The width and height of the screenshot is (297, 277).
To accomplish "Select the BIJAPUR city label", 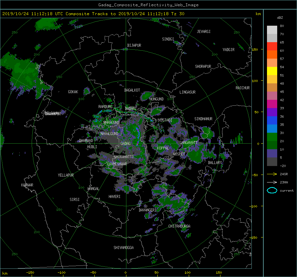I will pos(134,45).
